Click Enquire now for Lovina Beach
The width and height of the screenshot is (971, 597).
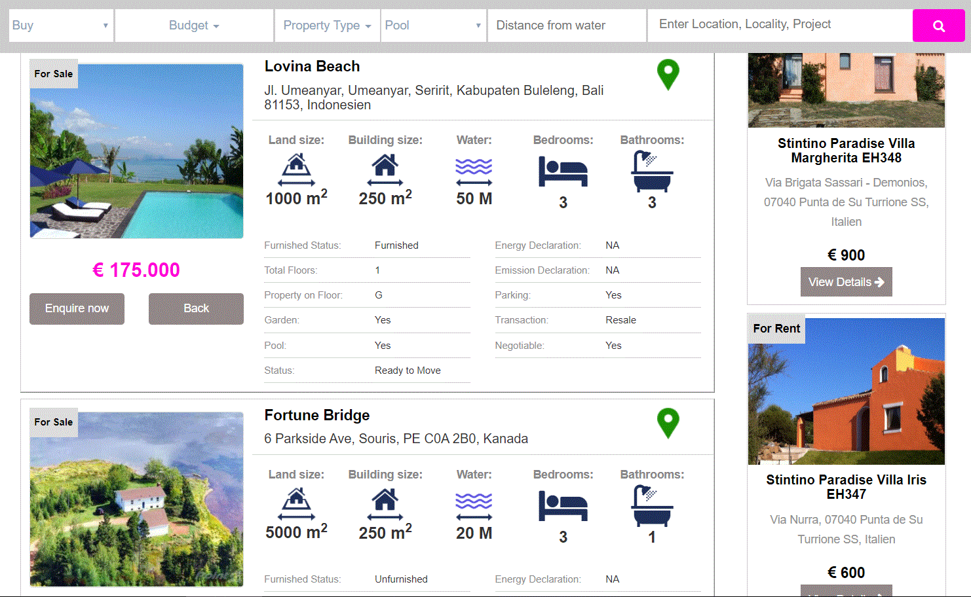point(77,308)
